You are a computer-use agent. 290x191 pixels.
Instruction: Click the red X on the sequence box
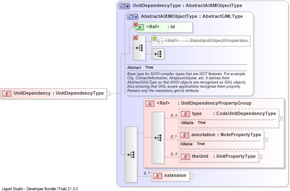point(135,37)
